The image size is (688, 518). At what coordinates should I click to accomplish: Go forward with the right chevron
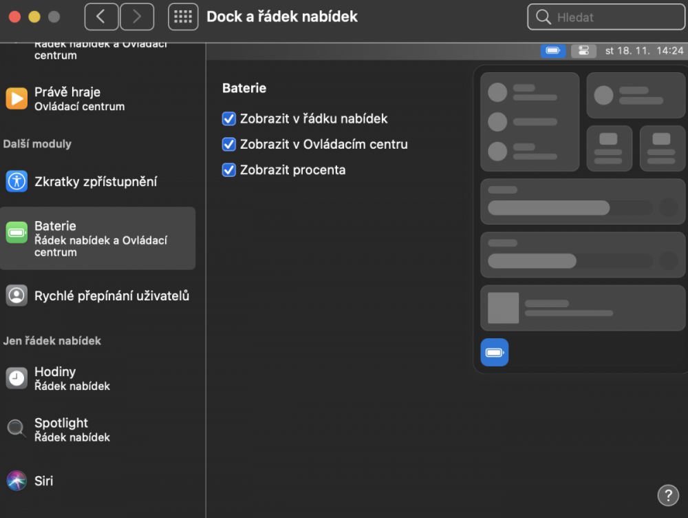click(137, 17)
